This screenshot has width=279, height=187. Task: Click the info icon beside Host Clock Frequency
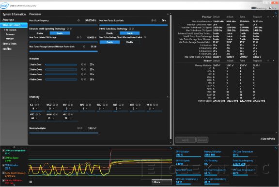[x=78, y=20]
